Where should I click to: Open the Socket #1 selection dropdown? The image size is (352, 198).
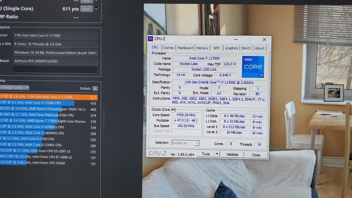pos(185,143)
